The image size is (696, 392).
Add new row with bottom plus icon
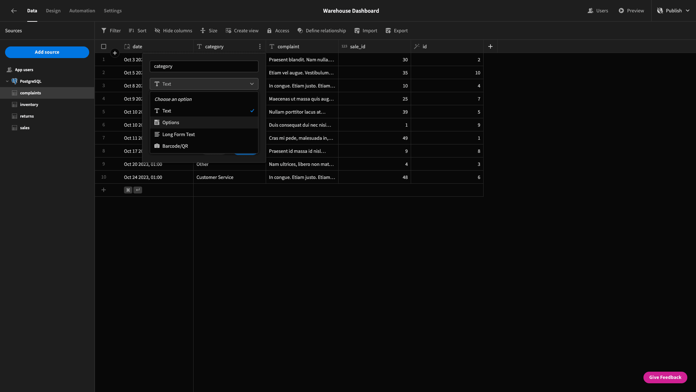[x=104, y=190]
